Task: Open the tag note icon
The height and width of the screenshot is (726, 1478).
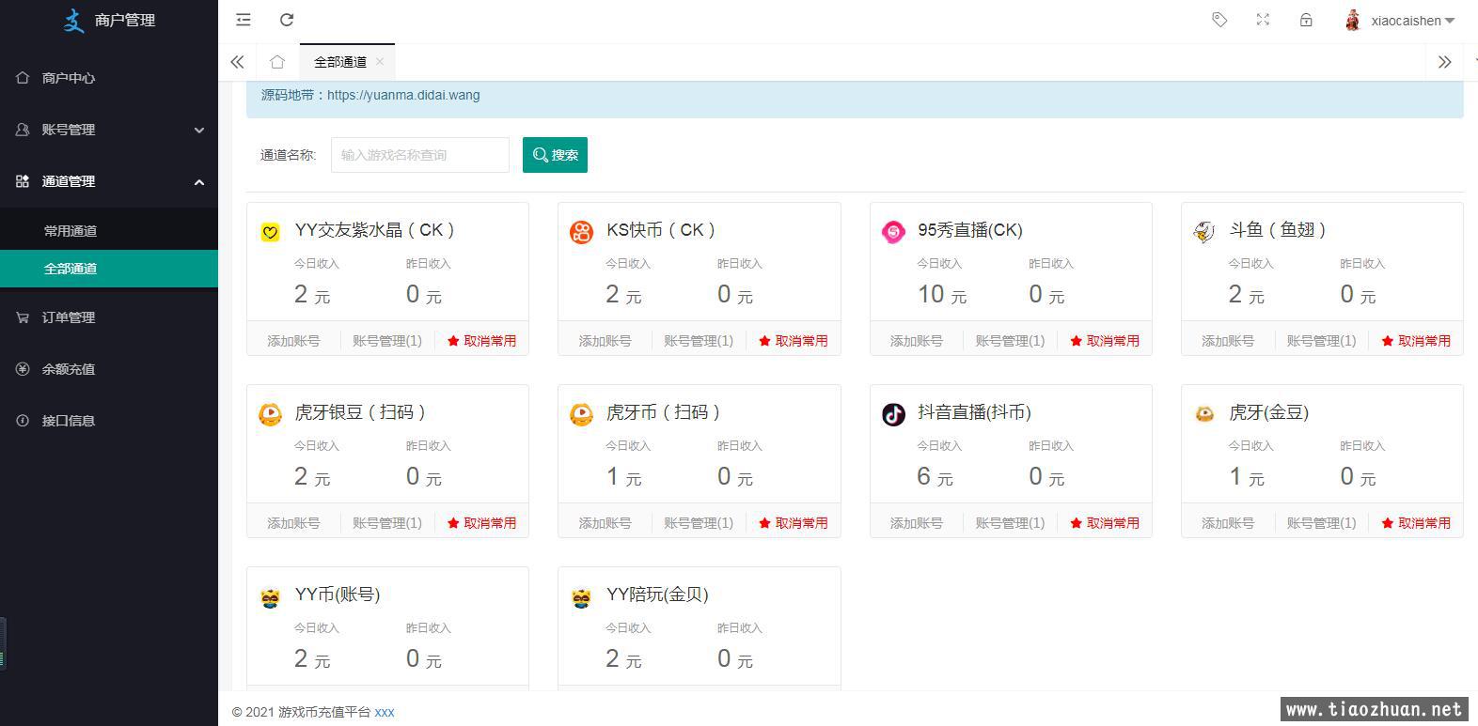Action: [x=1219, y=20]
